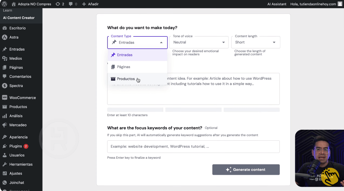Click the Herramientas menu label

coord(21,164)
